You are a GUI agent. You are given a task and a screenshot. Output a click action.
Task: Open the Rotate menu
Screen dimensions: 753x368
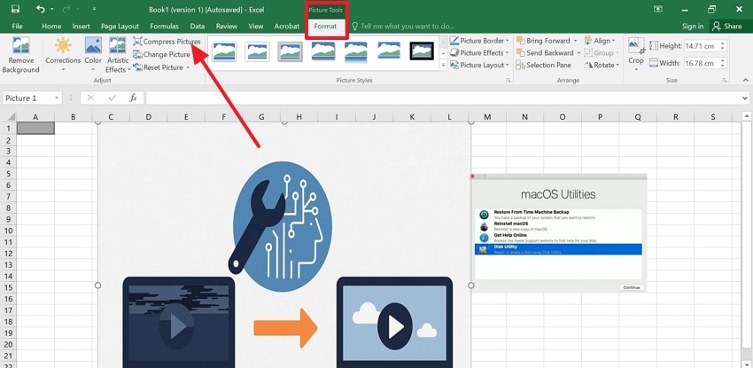[x=602, y=65]
